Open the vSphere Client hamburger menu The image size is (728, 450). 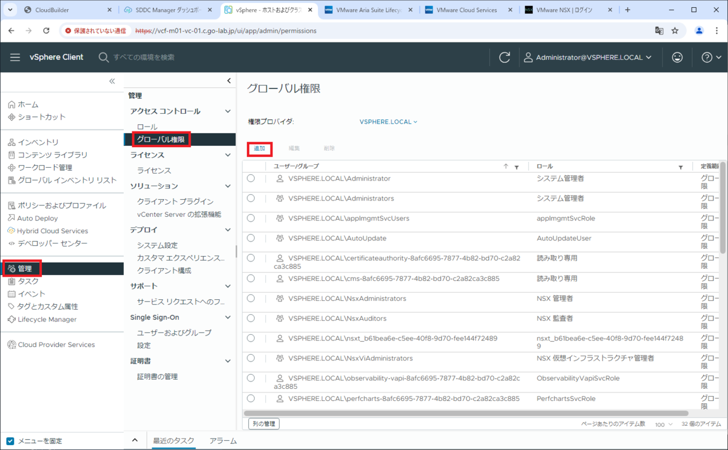point(15,57)
